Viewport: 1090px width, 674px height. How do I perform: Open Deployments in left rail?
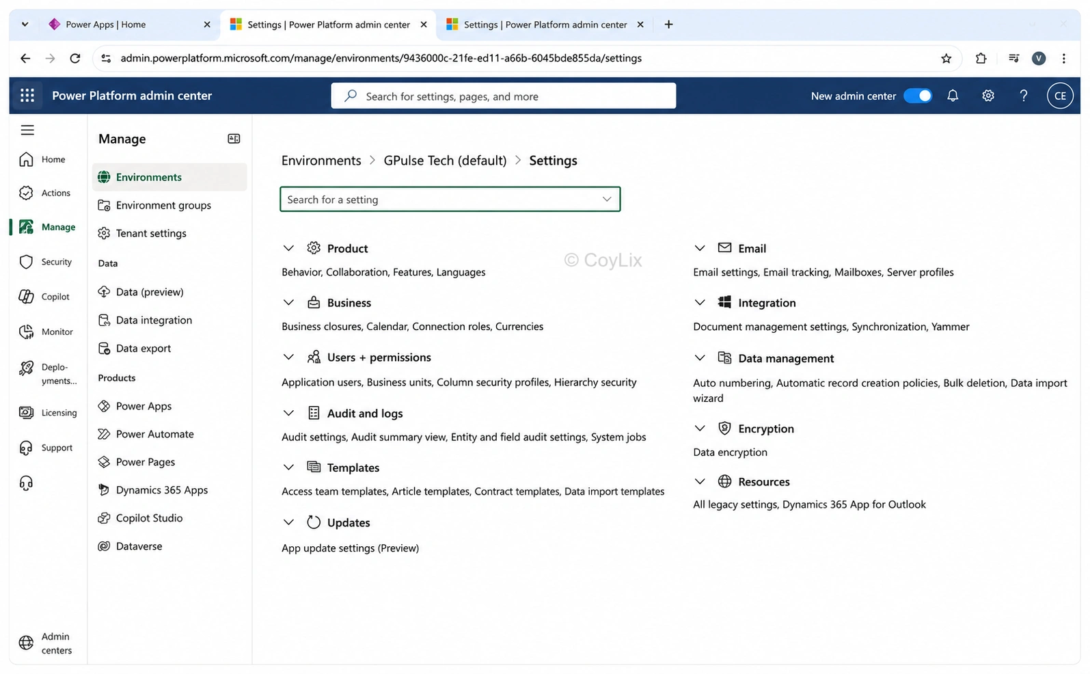(48, 373)
